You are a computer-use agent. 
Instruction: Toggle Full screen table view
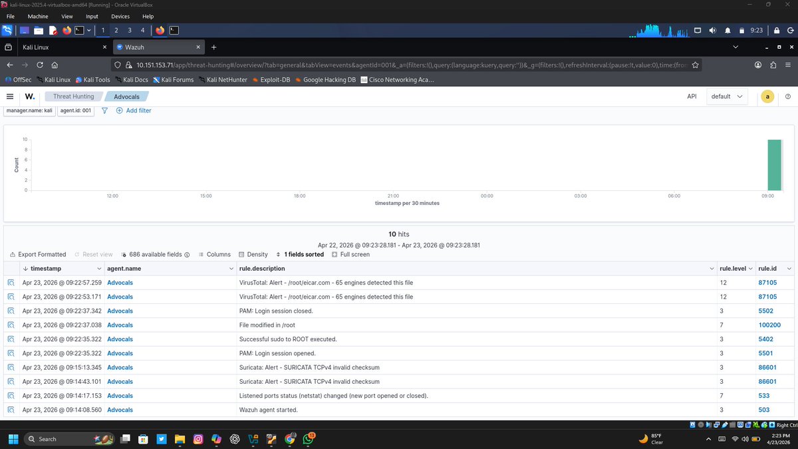[x=350, y=254]
